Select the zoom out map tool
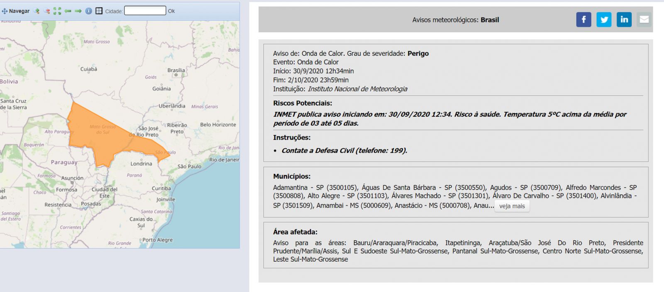664x292 pixels. coord(47,11)
